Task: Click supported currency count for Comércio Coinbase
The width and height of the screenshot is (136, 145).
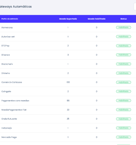Action: pyautogui.click(x=68, y=82)
